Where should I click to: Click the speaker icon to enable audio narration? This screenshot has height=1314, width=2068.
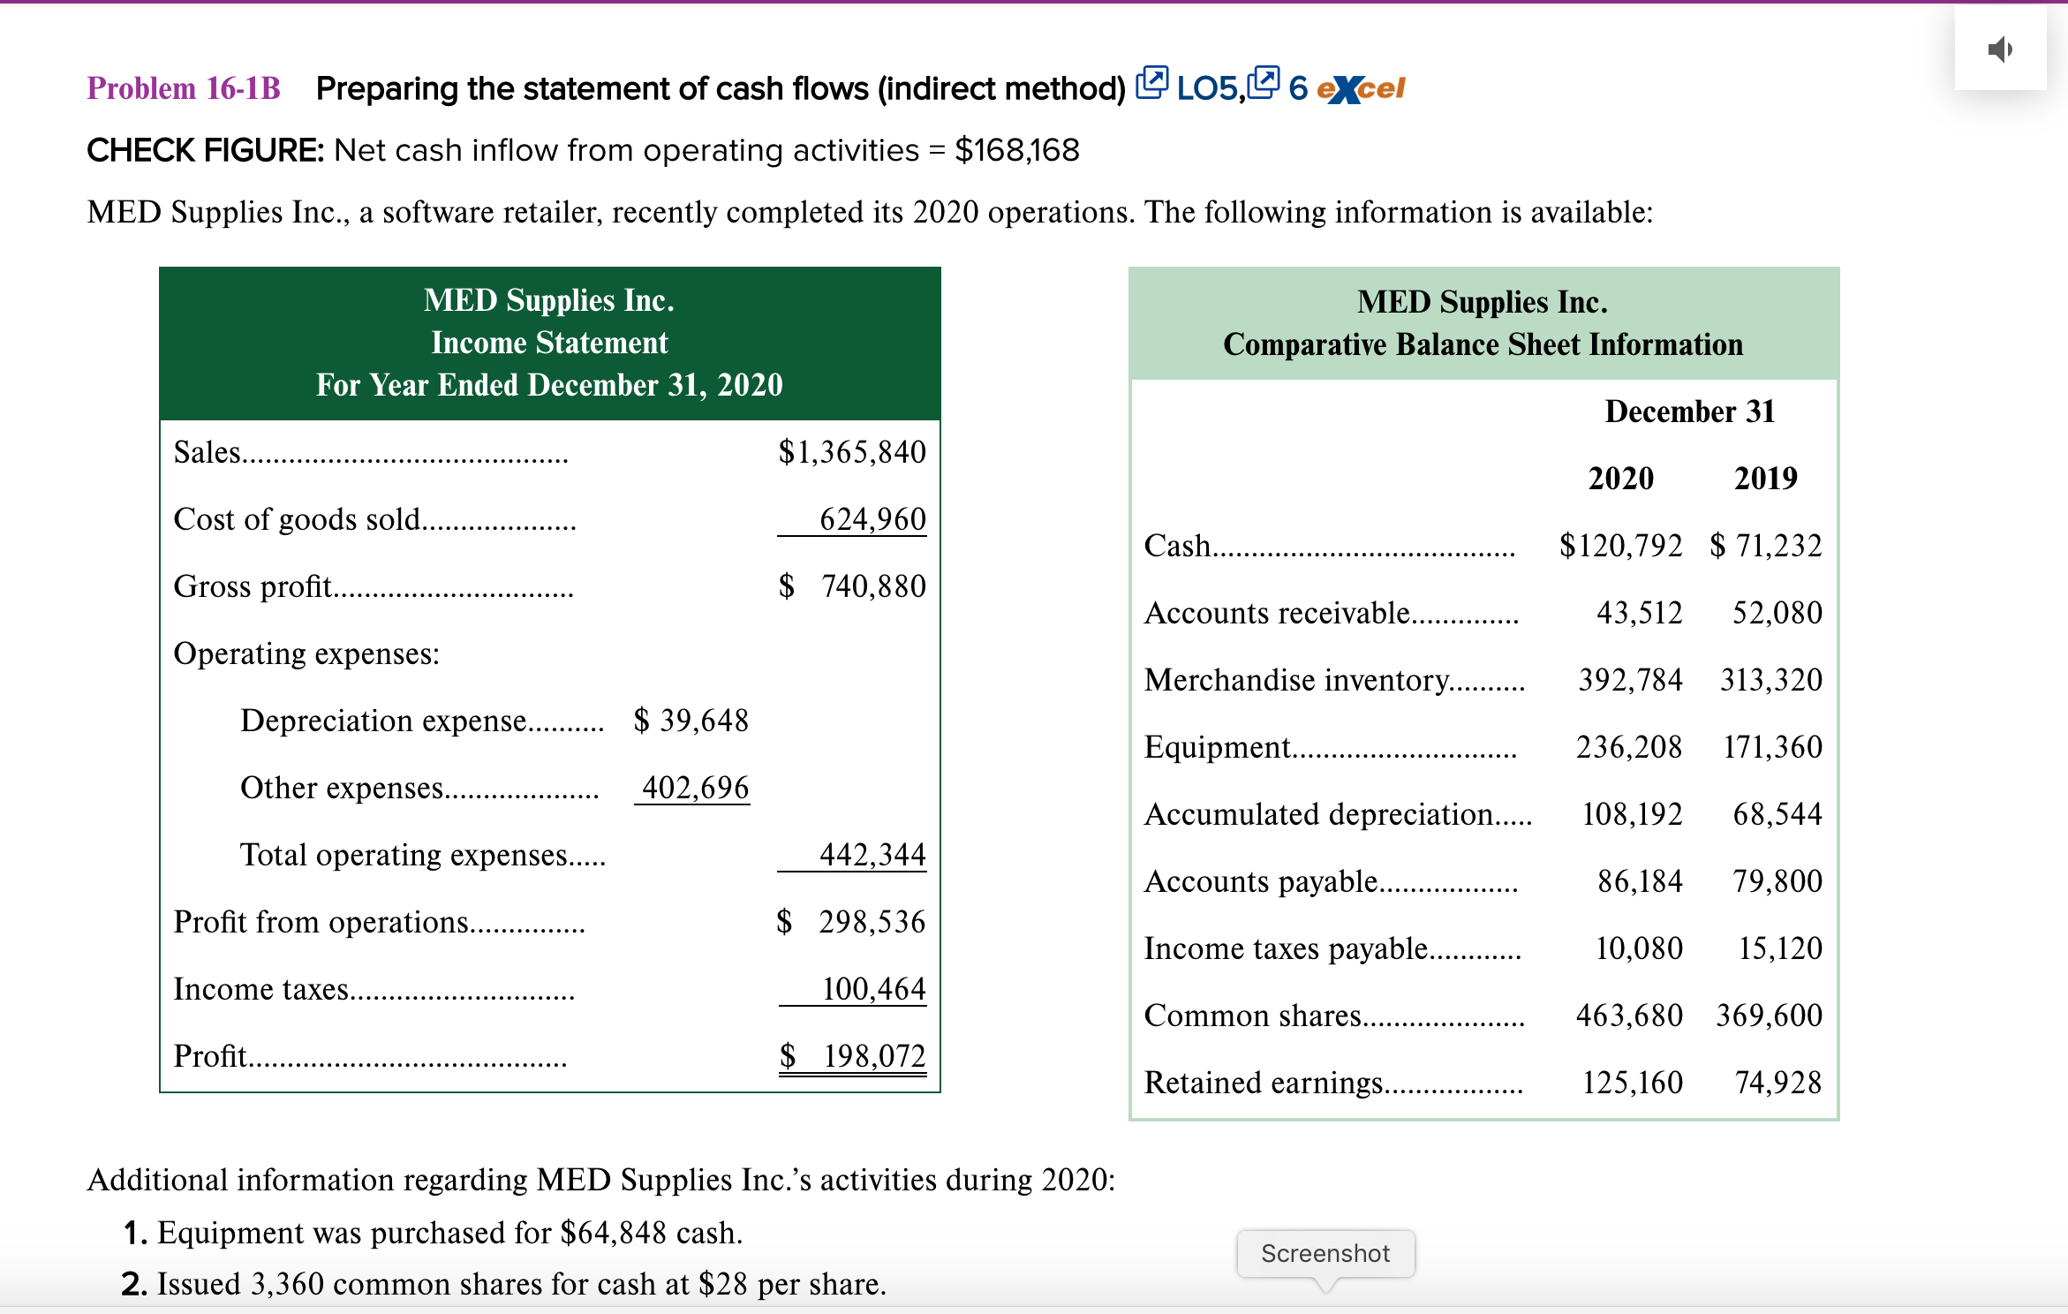(2000, 49)
